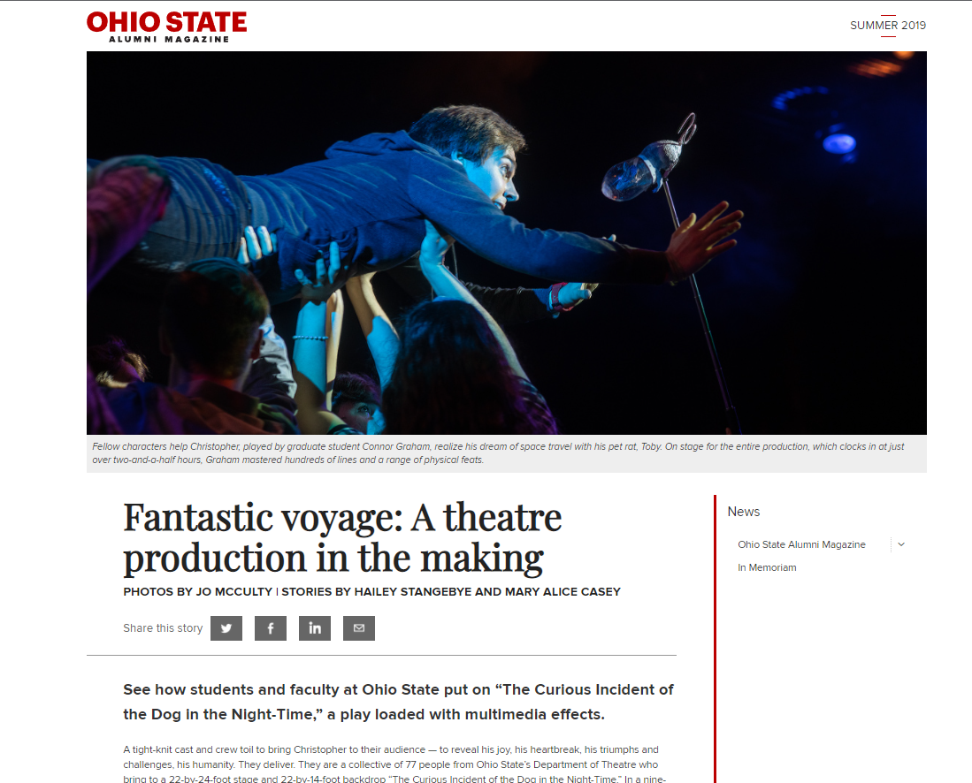
Task: Share the story on Facebook
Action: click(271, 628)
